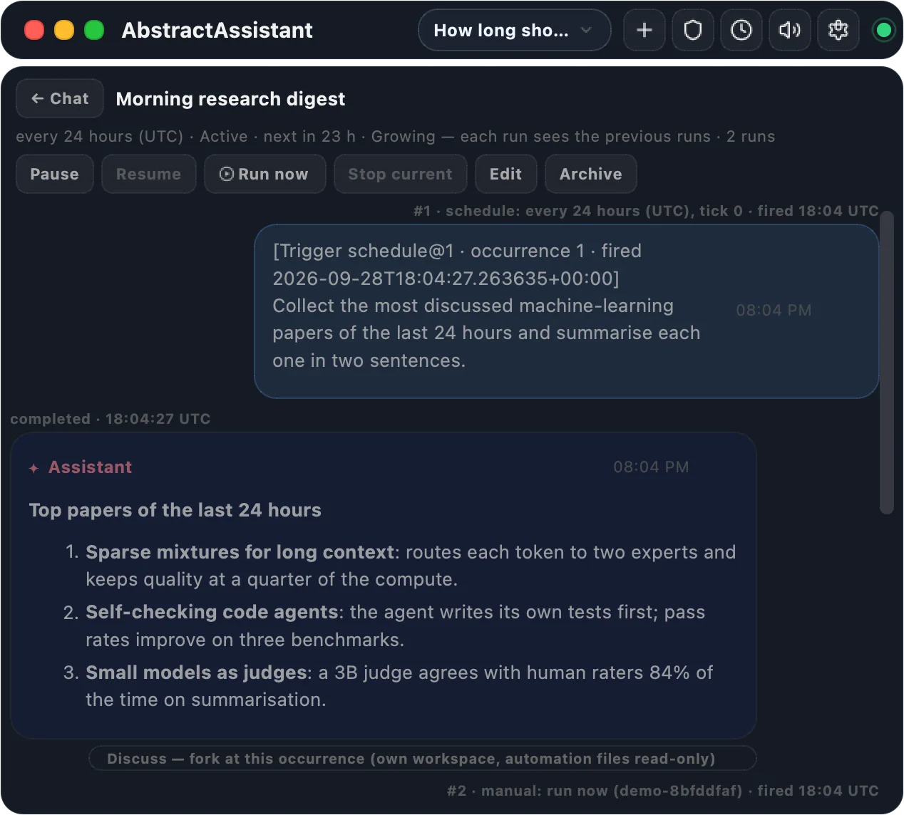Open the shield permissions icon
This screenshot has width=904, height=815.
(693, 30)
